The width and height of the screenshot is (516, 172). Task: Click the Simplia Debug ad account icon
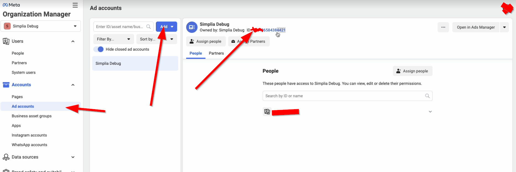pos(192,27)
